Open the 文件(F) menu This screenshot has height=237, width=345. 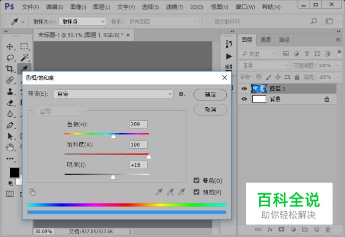[x=30, y=7]
